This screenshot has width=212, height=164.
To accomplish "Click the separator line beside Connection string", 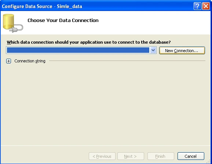I will click(x=127, y=61).
